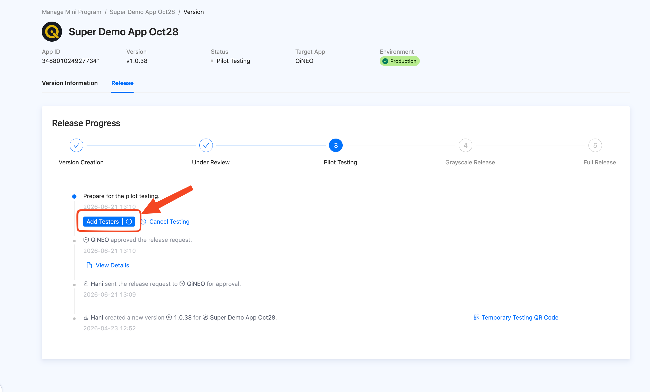Click cube icon before 'QiNEO approved'

86,240
